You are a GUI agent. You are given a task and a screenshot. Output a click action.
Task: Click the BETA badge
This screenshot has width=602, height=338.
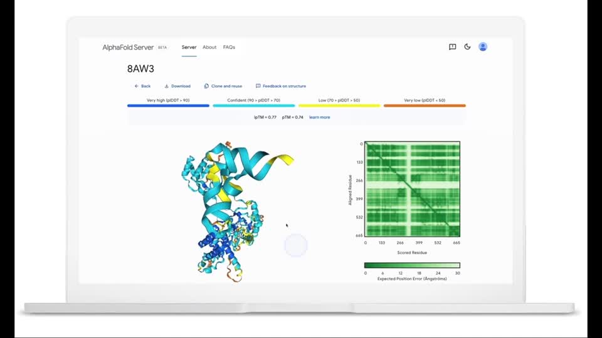point(162,48)
